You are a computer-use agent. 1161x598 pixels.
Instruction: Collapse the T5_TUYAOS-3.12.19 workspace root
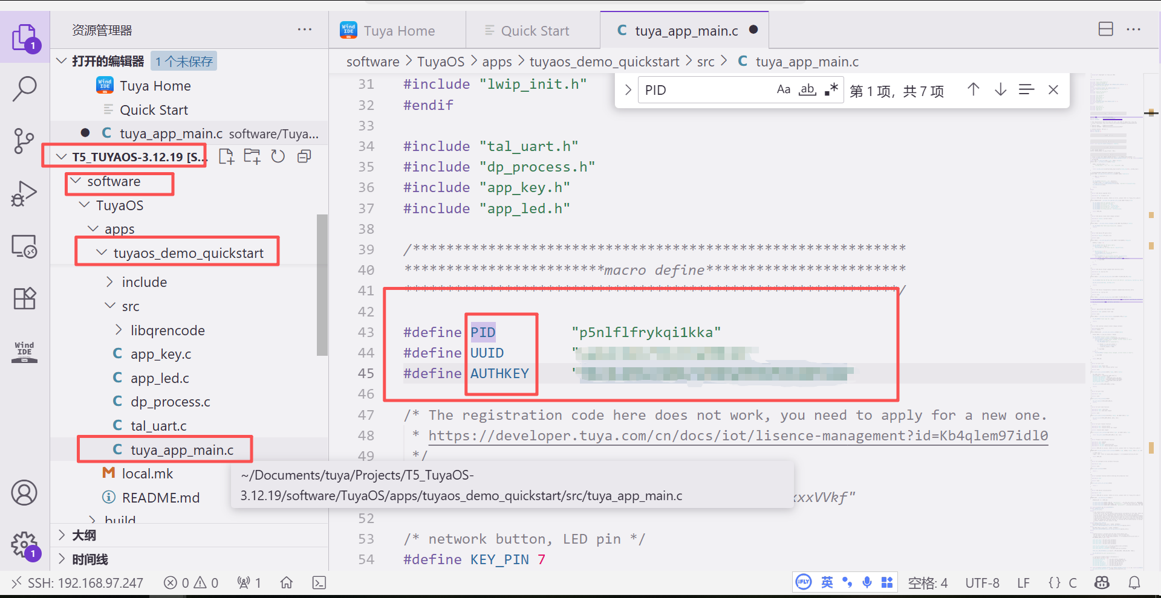click(61, 157)
